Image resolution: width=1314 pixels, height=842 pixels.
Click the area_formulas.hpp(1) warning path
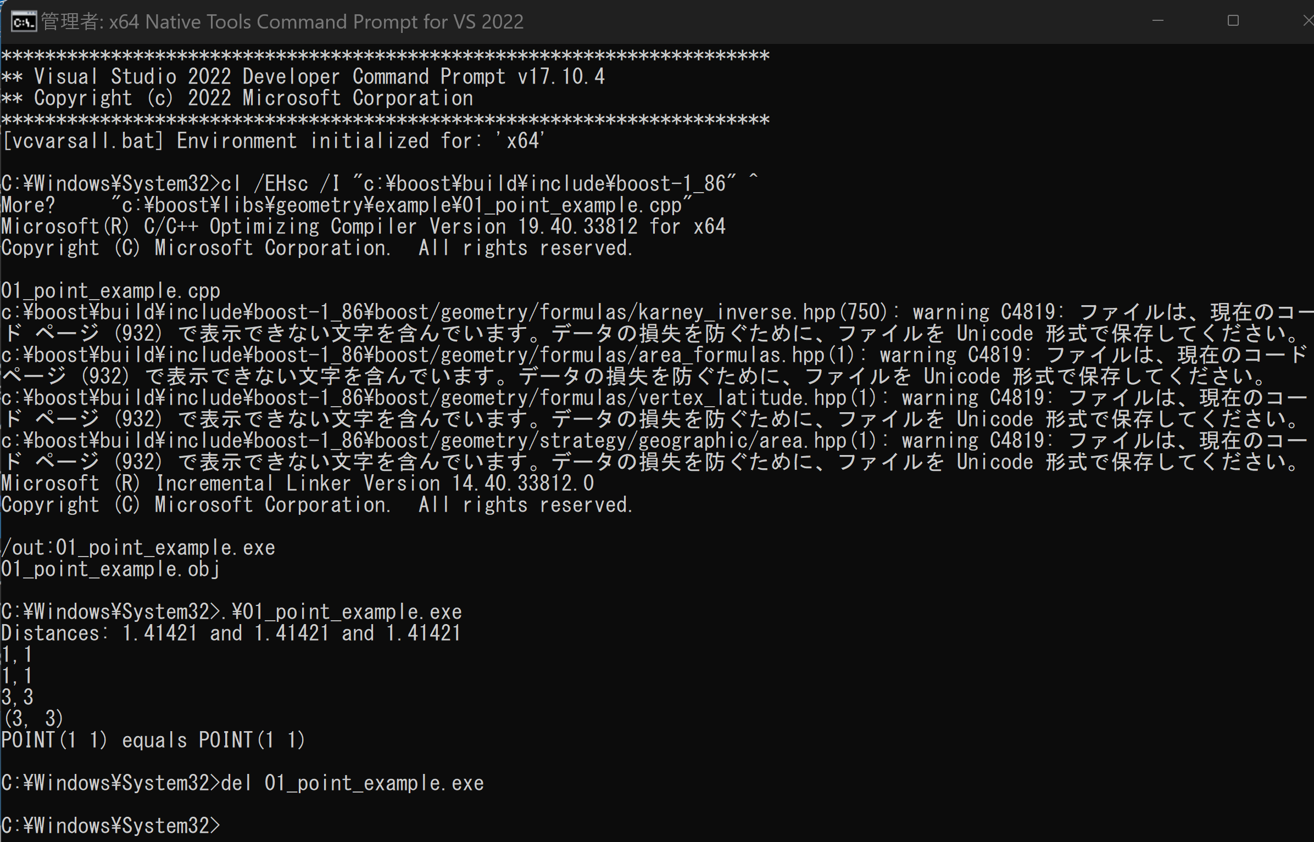click(428, 355)
